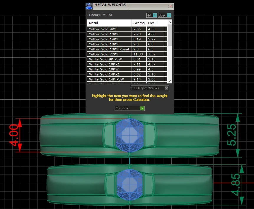Screen dimensions: 254x209
Task: Click the green arrow on Calculate
Action: pos(142,108)
